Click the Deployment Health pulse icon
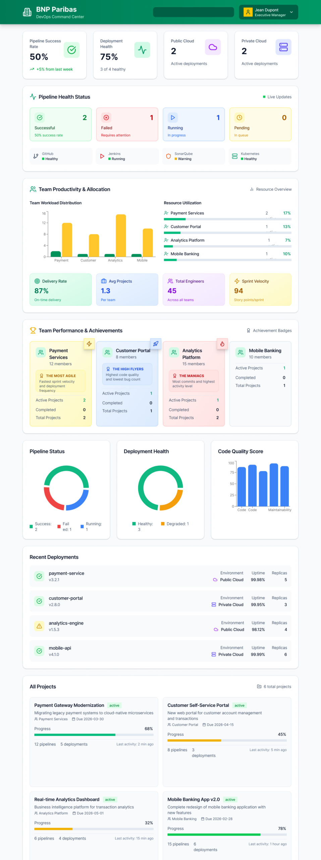321x860 pixels. (x=142, y=50)
